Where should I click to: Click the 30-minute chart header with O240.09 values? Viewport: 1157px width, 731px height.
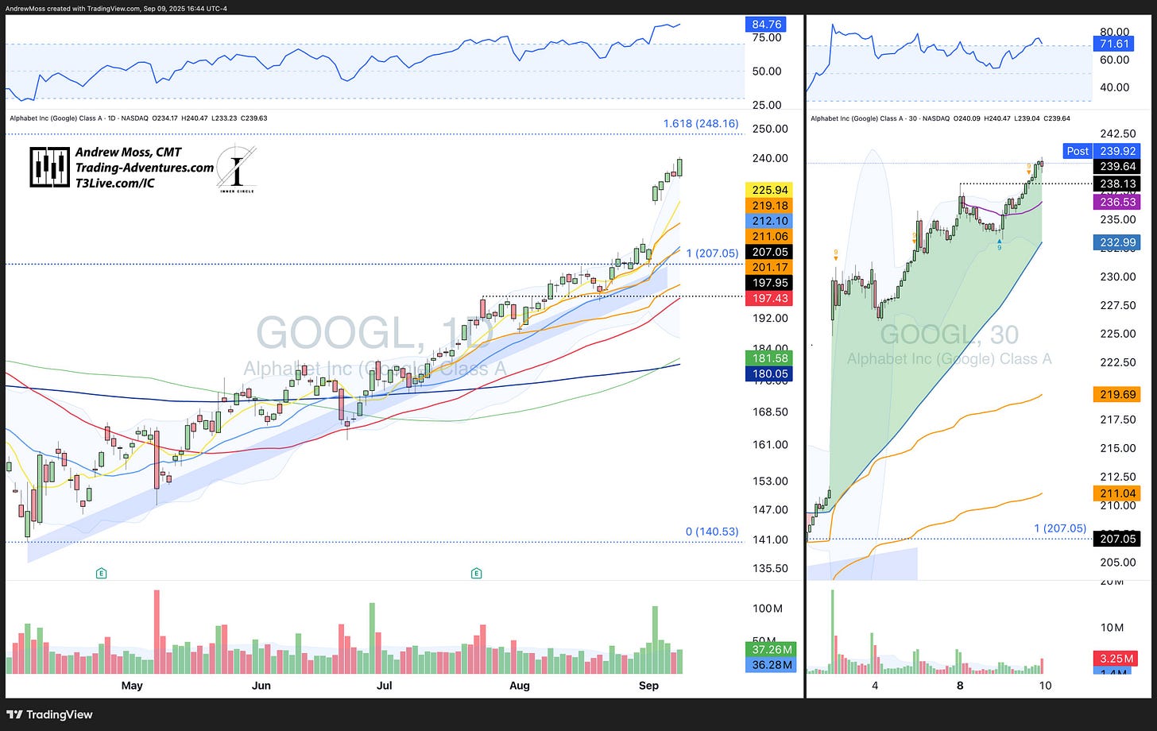(940, 118)
